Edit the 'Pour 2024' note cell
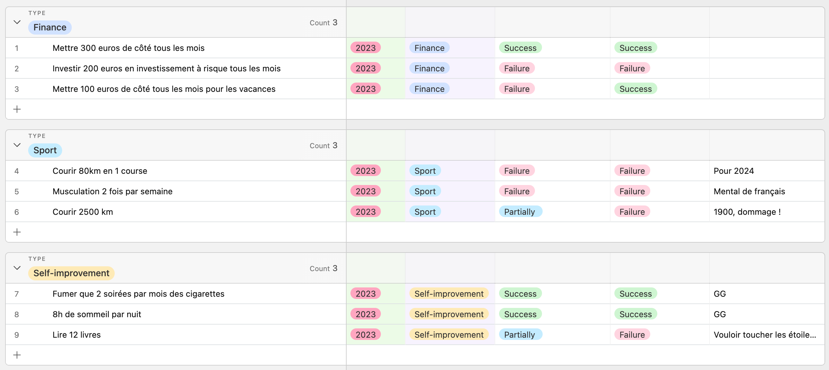This screenshot has width=829, height=370. [x=734, y=171]
